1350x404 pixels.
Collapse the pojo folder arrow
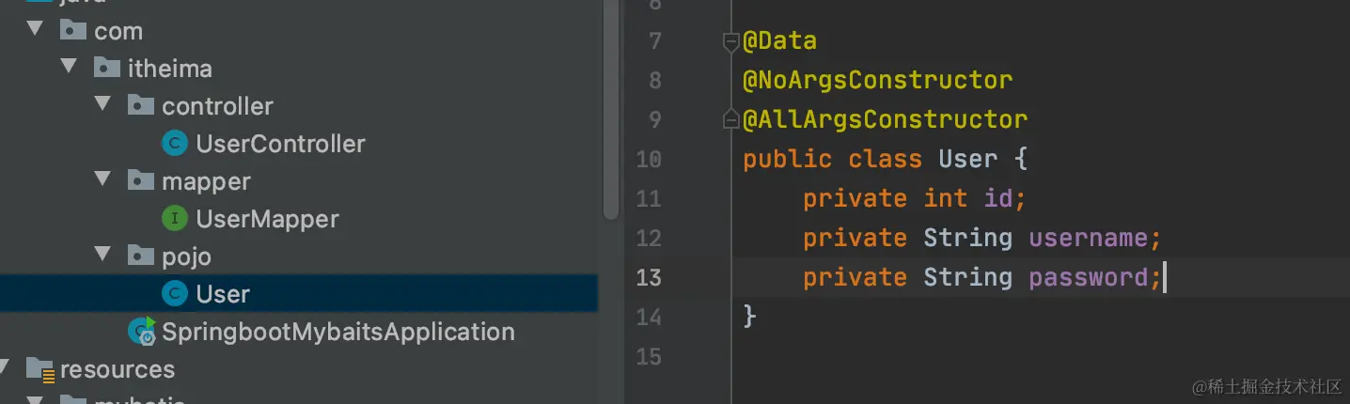pos(103,256)
